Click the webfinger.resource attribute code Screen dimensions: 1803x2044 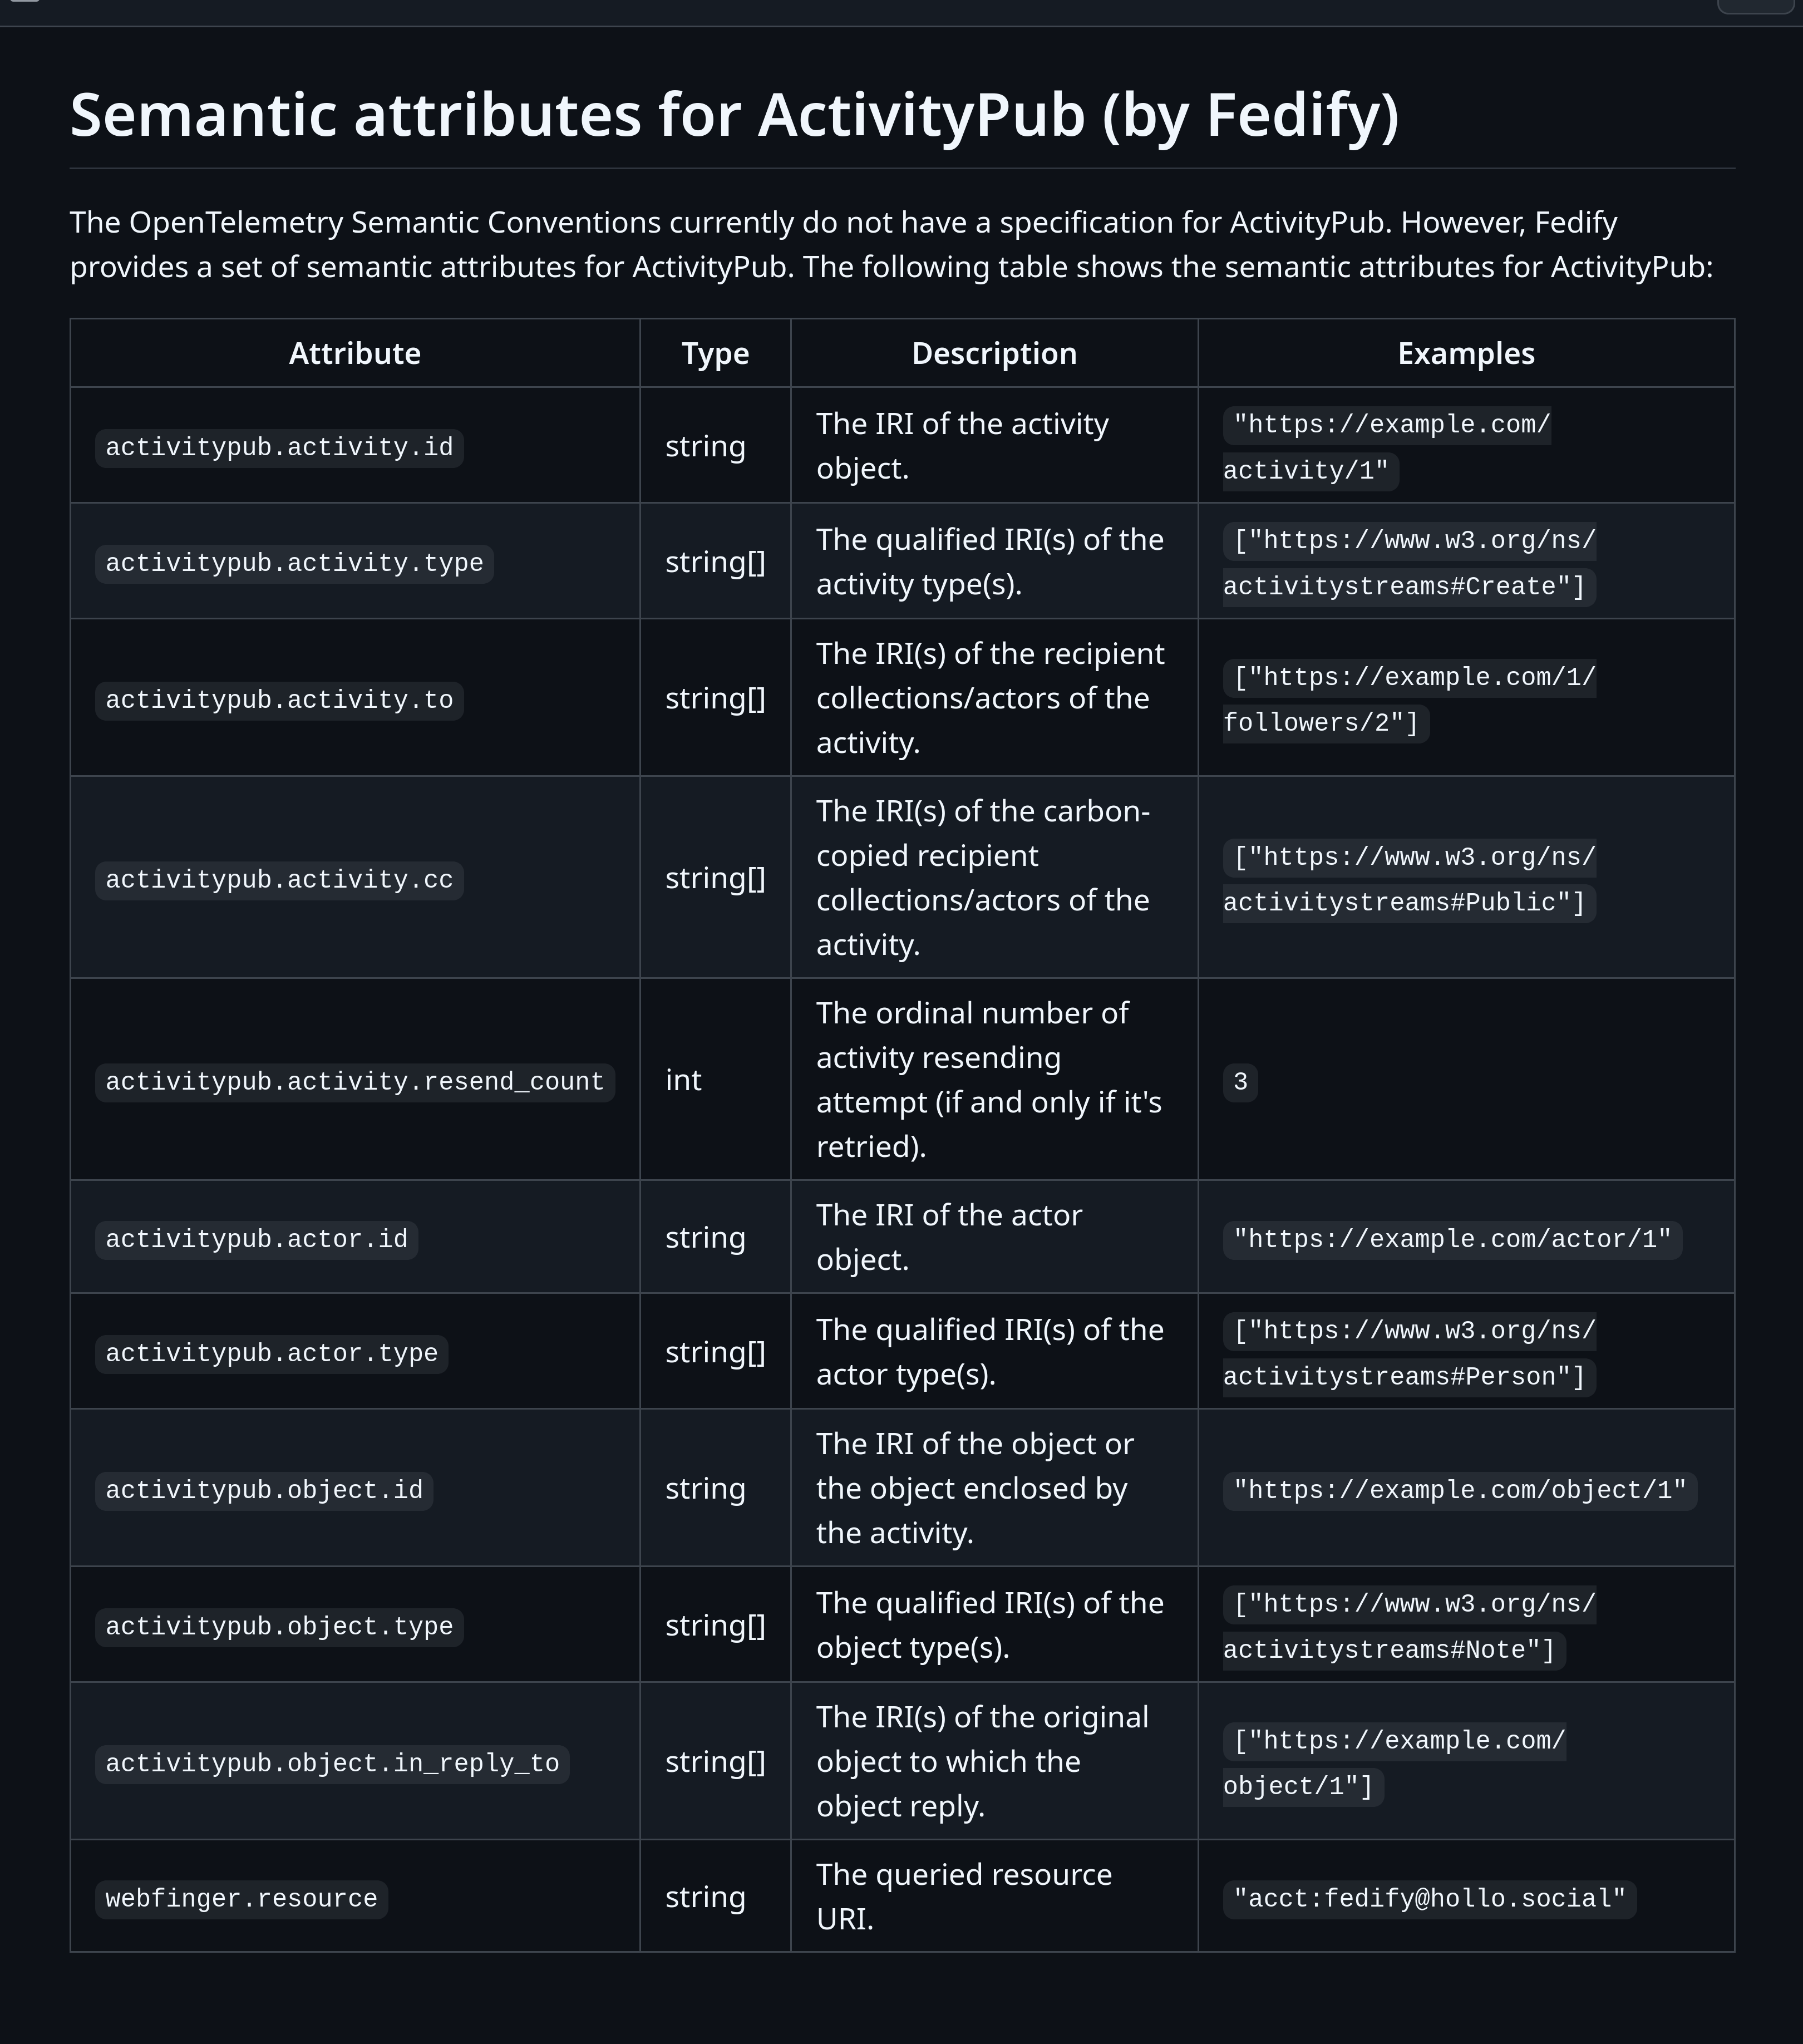click(241, 1899)
